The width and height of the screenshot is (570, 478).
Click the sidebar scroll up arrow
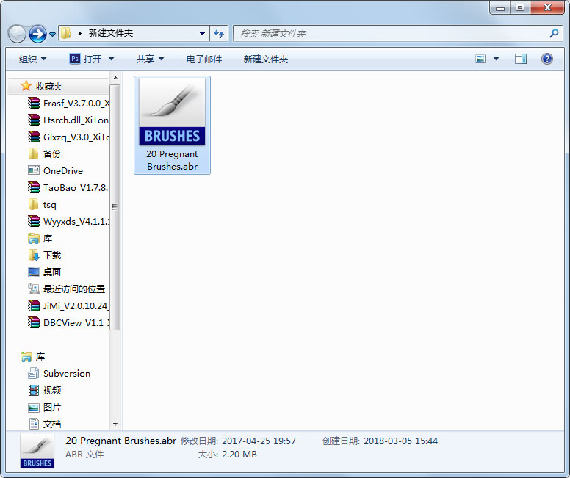click(115, 78)
